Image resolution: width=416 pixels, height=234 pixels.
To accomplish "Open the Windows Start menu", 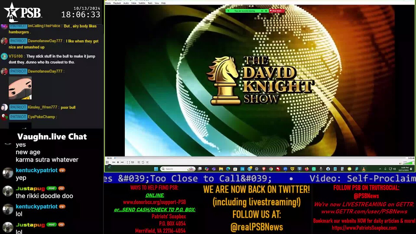I will (156, 169).
